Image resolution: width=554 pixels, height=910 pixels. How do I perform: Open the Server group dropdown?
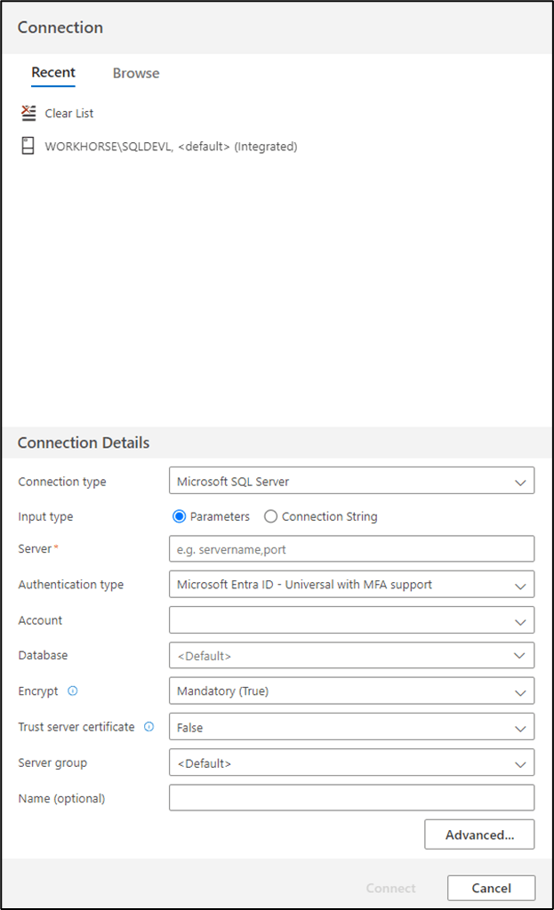coord(351,762)
